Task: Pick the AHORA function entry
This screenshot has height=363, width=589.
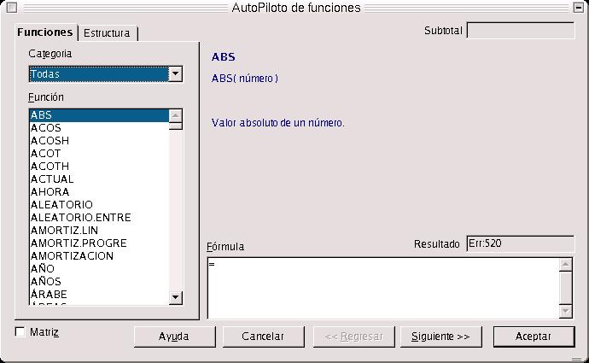Action: click(x=50, y=191)
